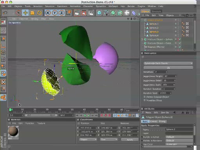Viewport: 200px width, 150px height.
Task: Toggle Fracture Object - Cube enable checkmark
Action: (180, 43)
